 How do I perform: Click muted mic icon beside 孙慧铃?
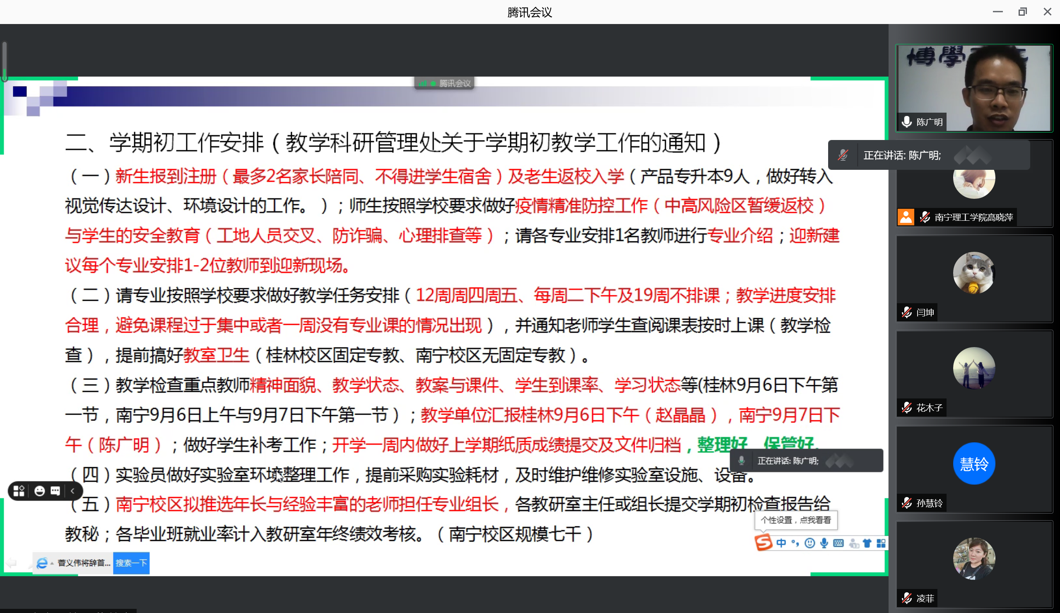tap(906, 503)
